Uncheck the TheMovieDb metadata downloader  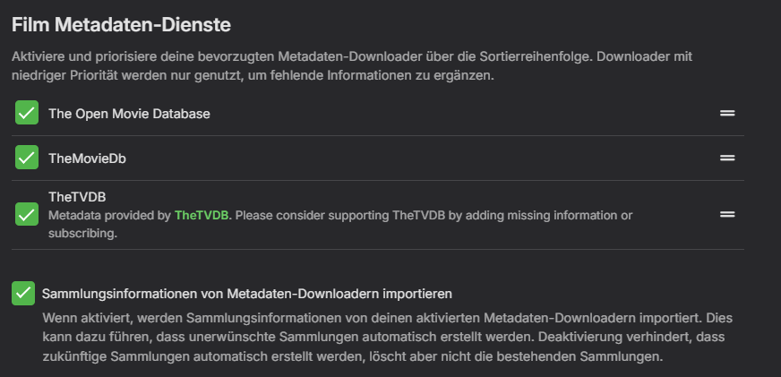[x=27, y=158]
